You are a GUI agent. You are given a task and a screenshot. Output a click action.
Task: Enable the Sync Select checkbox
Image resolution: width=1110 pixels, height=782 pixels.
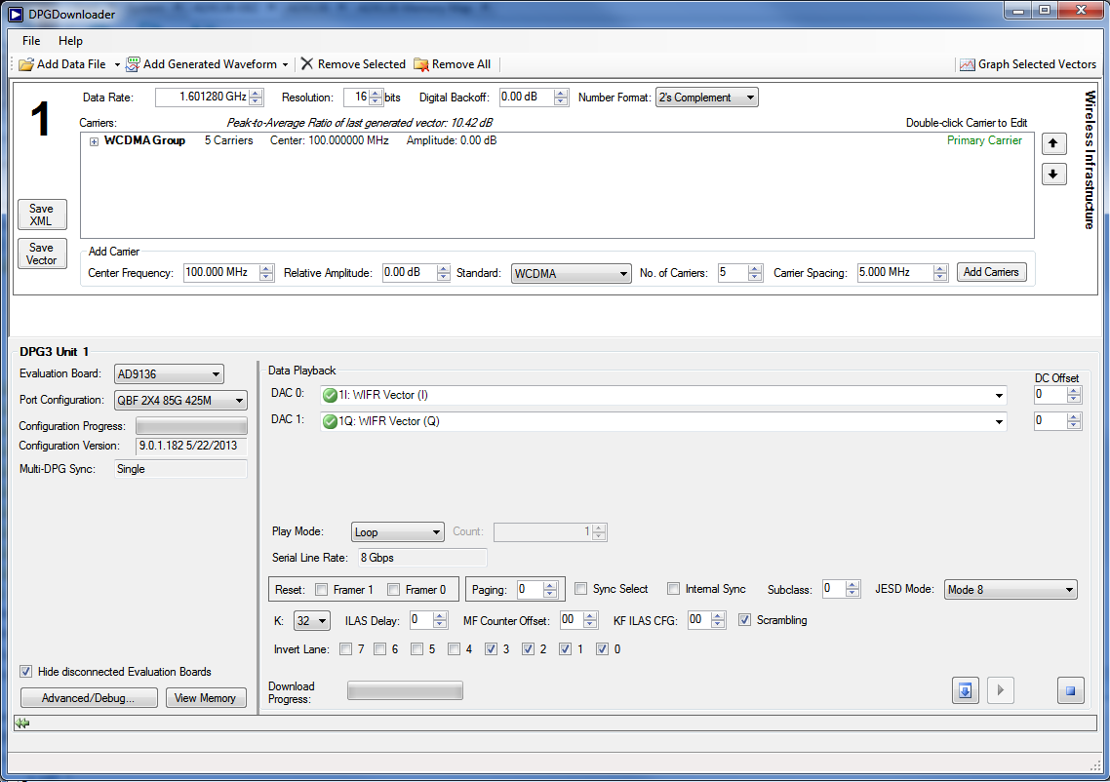(x=581, y=589)
